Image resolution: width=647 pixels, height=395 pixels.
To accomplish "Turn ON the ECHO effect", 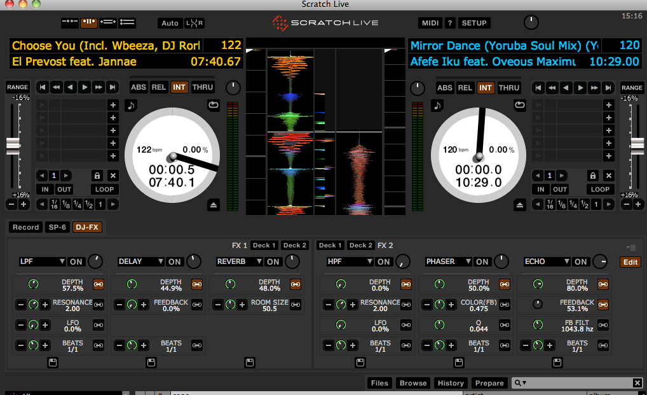I will (x=580, y=261).
